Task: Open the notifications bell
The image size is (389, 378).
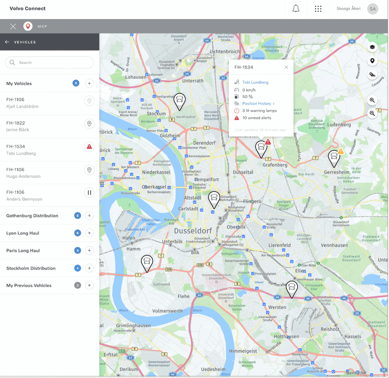Action: tap(296, 9)
